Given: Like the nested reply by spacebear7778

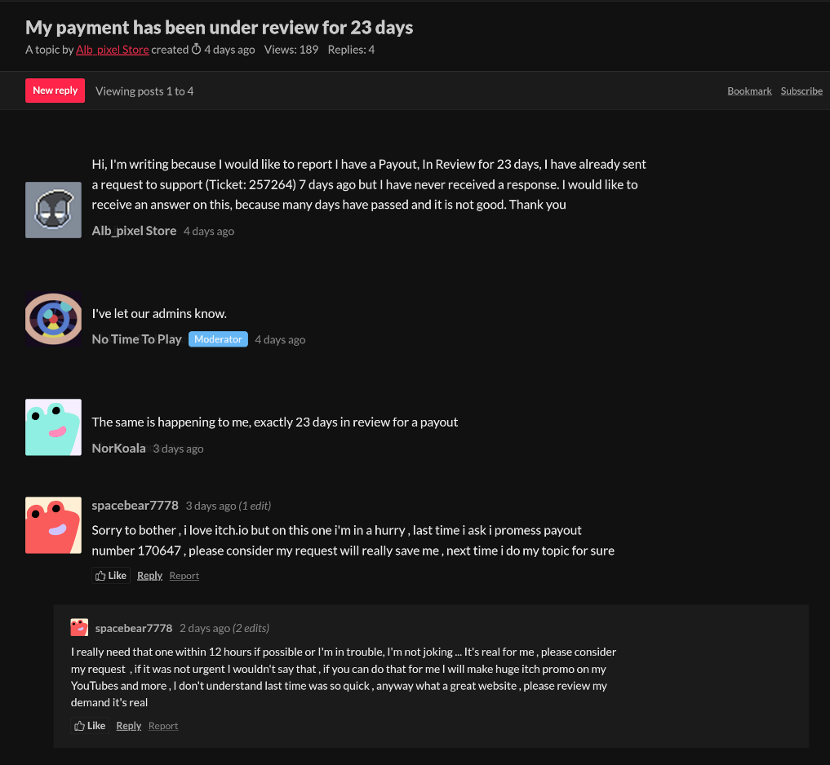Looking at the screenshot, I should point(90,726).
